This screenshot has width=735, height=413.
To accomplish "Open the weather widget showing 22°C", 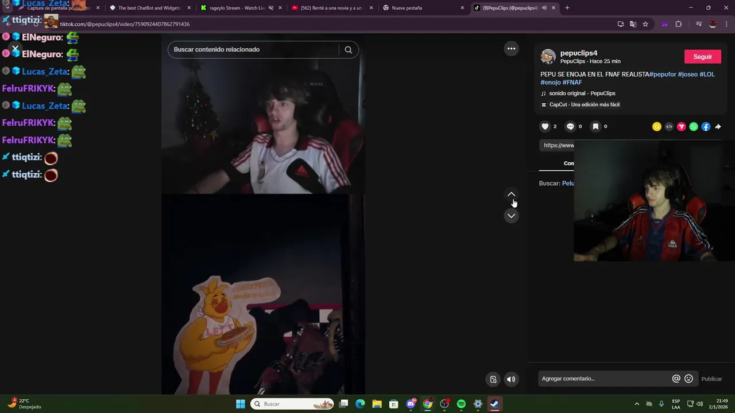I will tap(24, 404).
